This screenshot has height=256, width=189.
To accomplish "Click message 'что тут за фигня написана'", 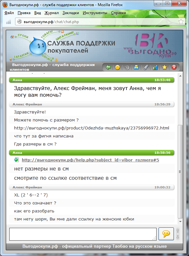I will (x=44, y=136).
